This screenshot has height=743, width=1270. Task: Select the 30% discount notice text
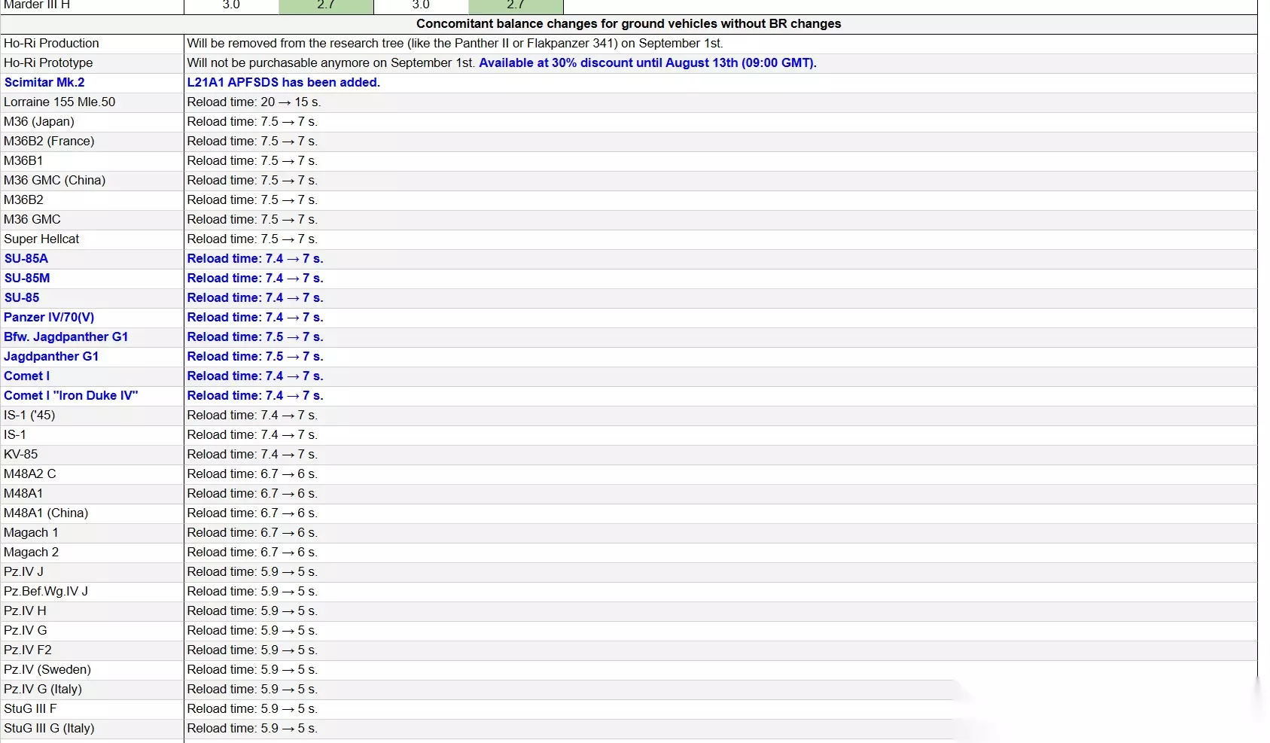pyautogui.click(x=647, y=62)
